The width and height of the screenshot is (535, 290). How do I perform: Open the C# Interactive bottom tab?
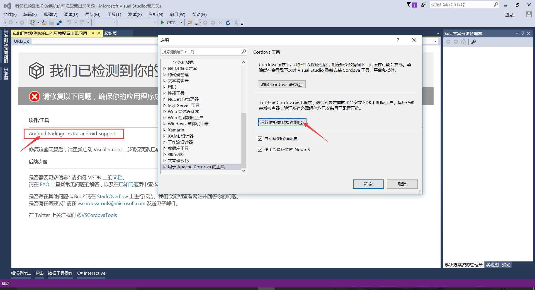click(x=91, y=273)
